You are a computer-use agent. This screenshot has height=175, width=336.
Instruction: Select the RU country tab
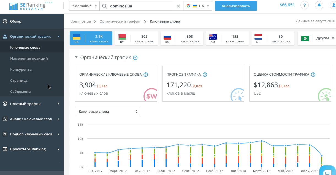[182, 38]
